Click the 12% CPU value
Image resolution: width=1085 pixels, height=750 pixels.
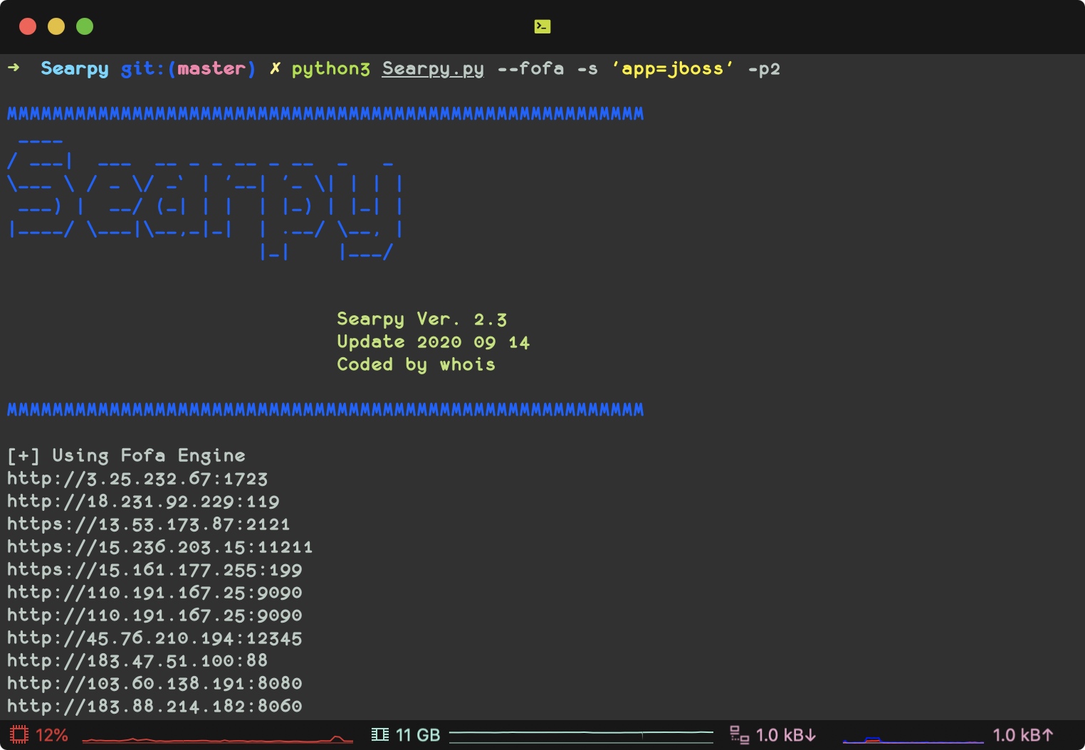(52, 735)
